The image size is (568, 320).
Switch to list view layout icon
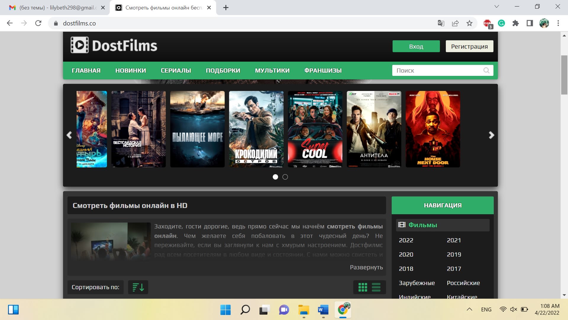[376, 287]
